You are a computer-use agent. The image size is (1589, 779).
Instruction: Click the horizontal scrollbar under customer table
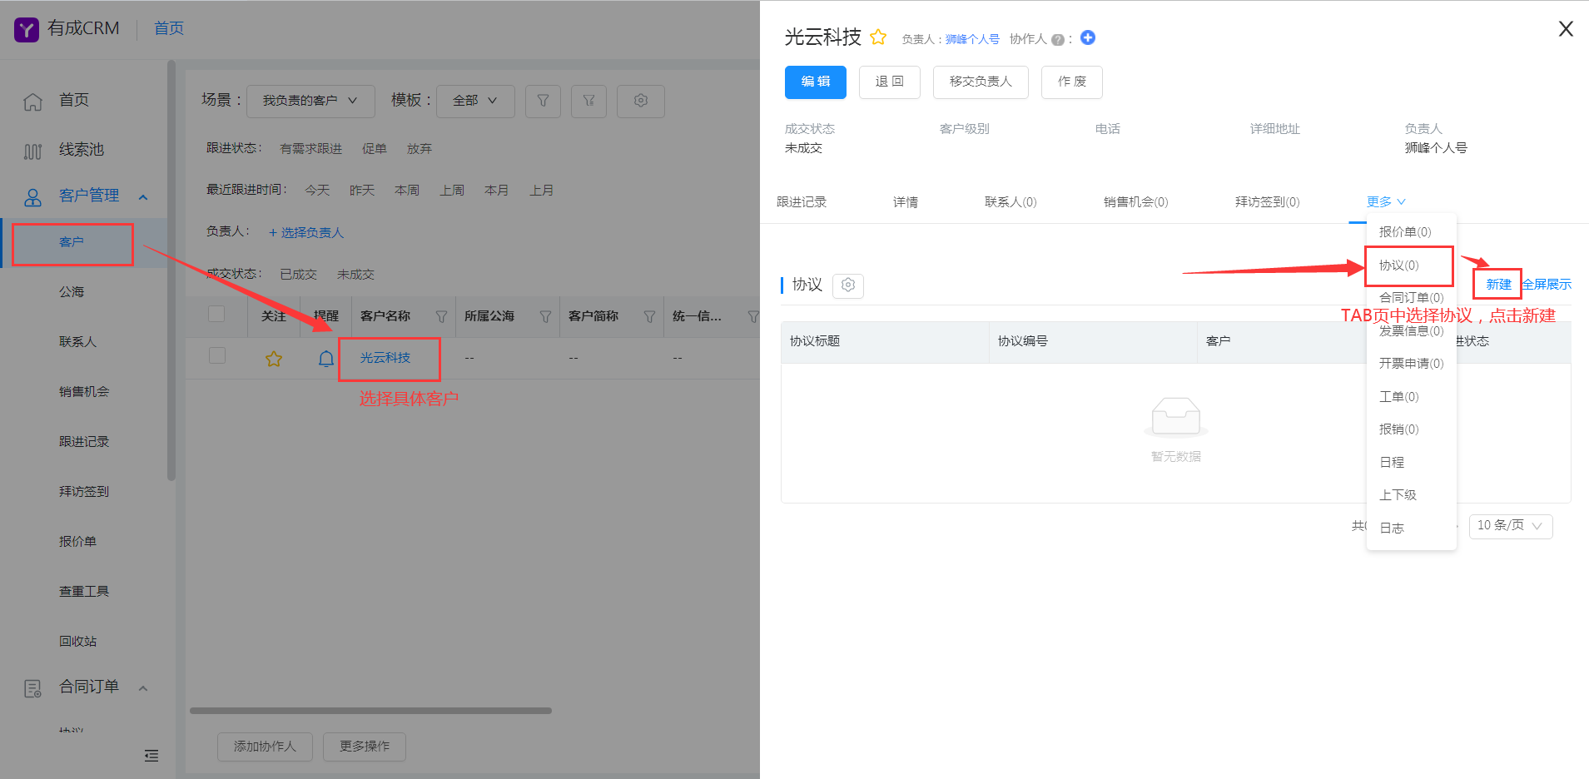point(370,711)
